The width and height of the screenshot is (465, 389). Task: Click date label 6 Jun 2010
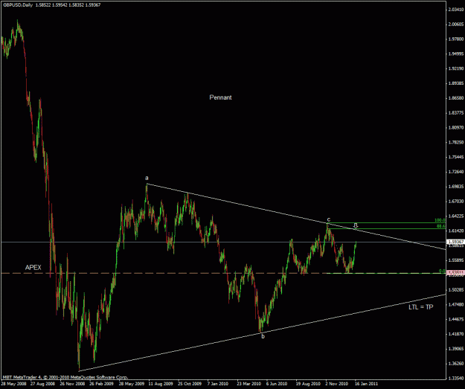277,384
